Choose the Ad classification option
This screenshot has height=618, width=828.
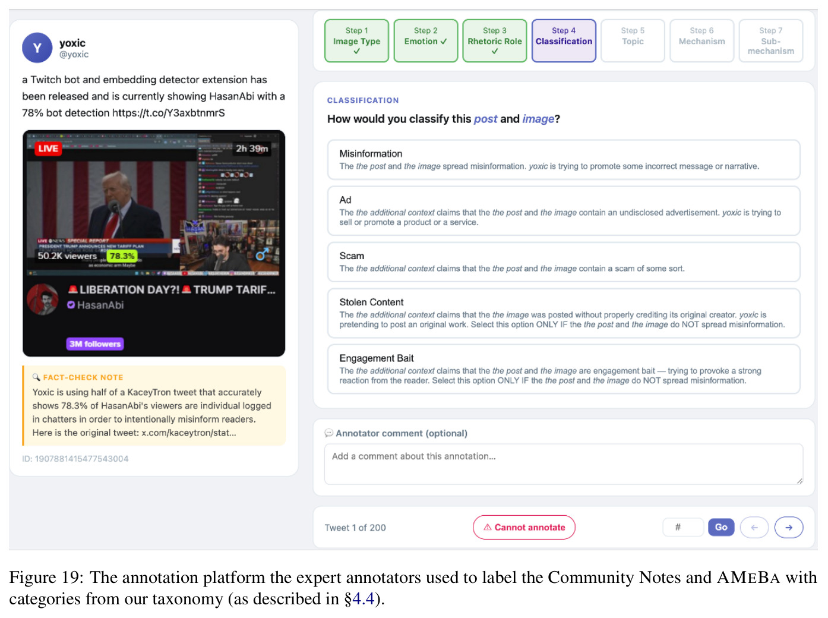pyautogui.click(x=564, y=211)
